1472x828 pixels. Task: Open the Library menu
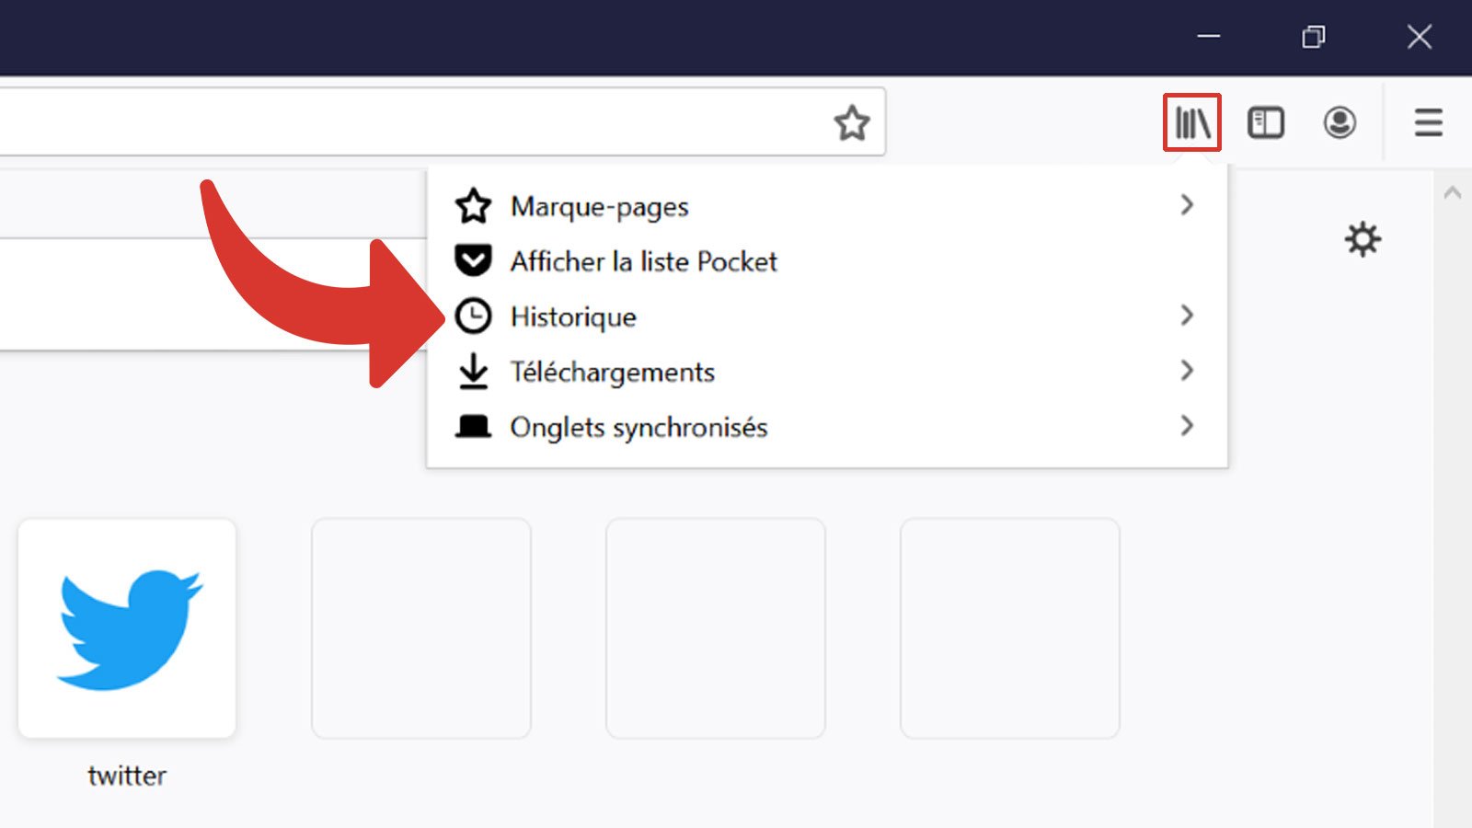click(x=1191, y=121)
